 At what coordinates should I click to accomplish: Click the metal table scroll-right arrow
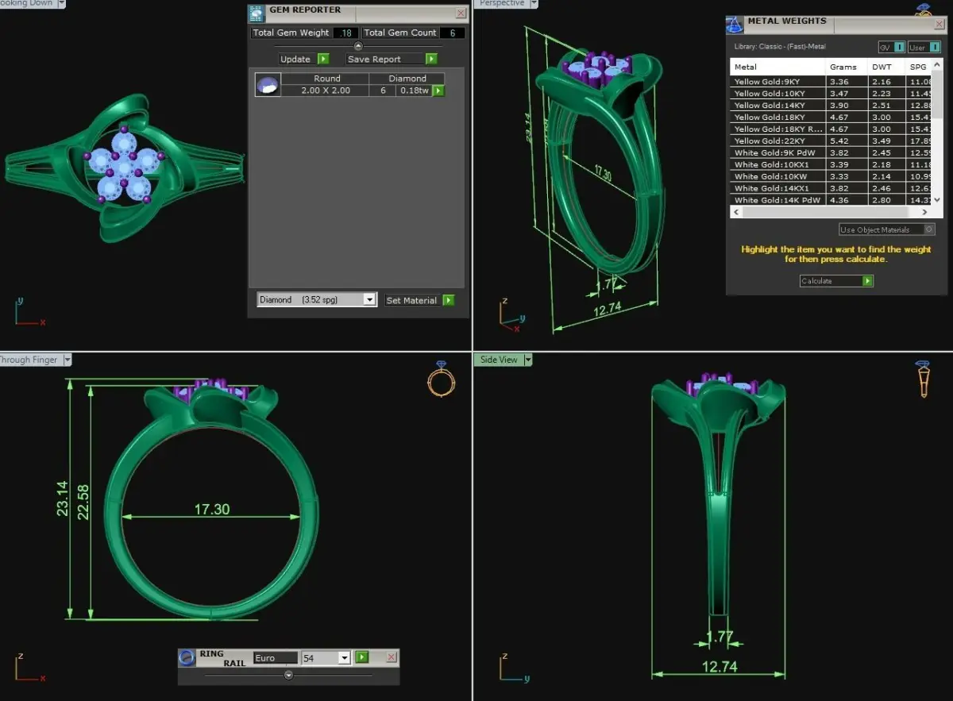(x=925, y=212)
